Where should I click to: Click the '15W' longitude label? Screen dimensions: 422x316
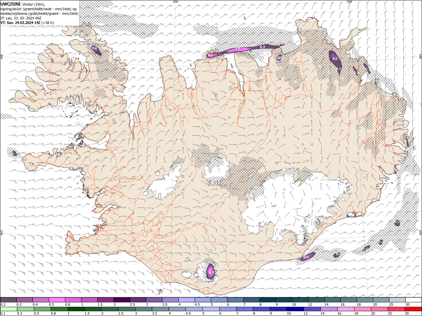click(x=349, y=2)
